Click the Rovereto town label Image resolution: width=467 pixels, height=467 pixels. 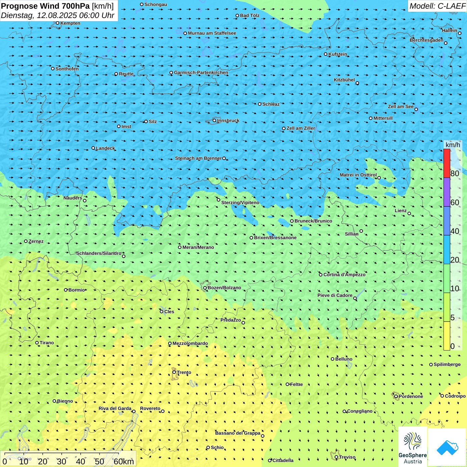coord(150,408)
